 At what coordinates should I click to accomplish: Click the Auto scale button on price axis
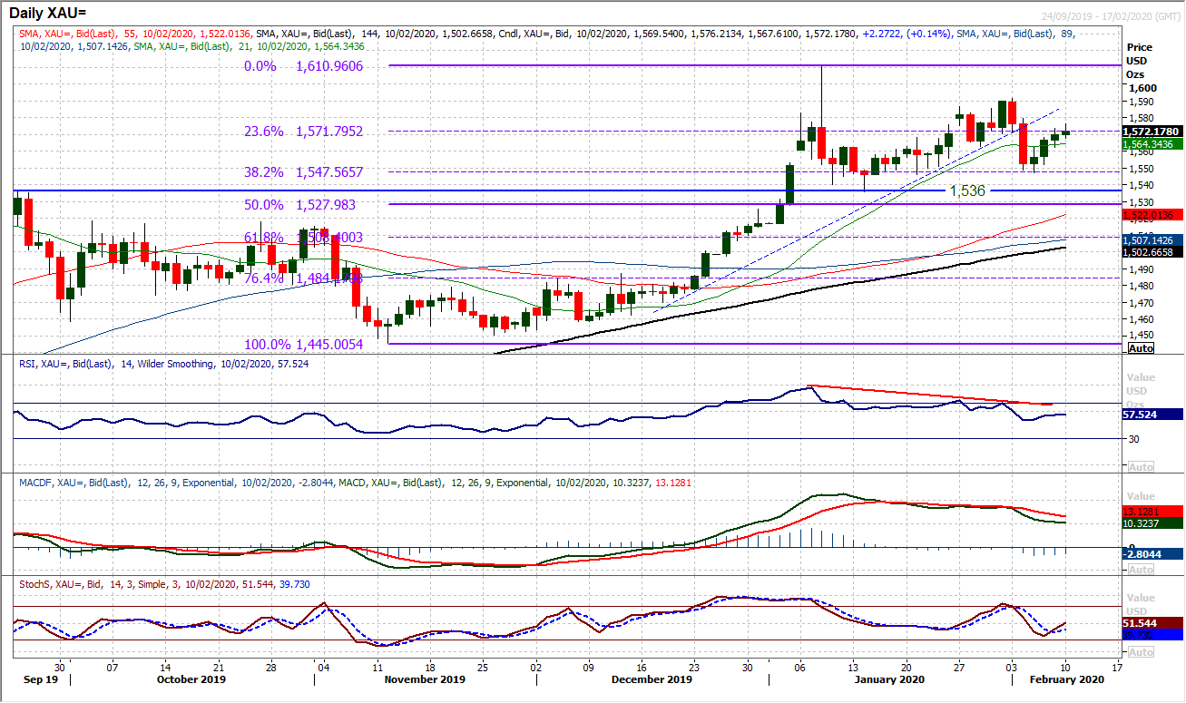1140,348
